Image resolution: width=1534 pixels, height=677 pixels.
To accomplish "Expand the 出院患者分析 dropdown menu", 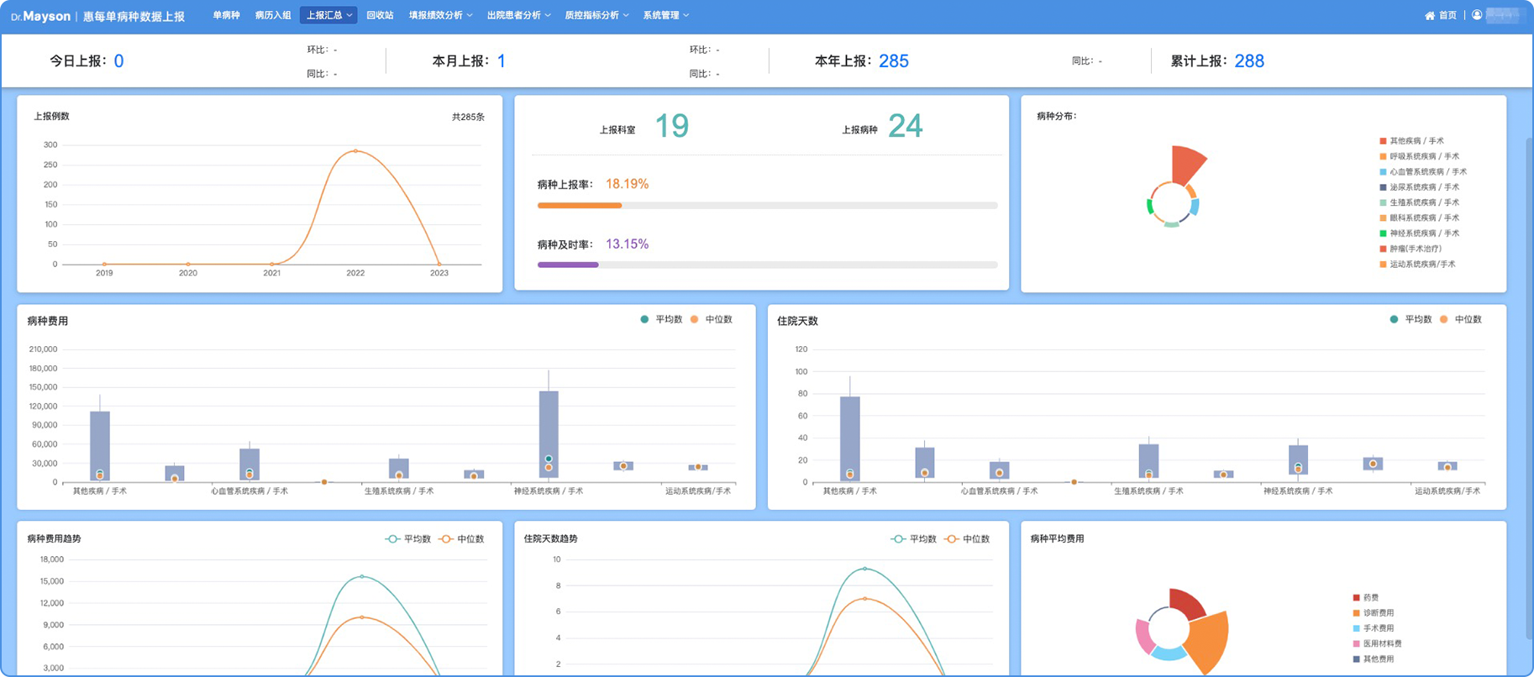I will point(518,15).
